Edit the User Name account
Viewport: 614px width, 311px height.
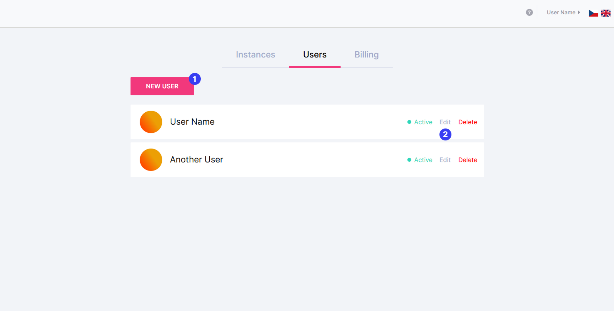445,122
